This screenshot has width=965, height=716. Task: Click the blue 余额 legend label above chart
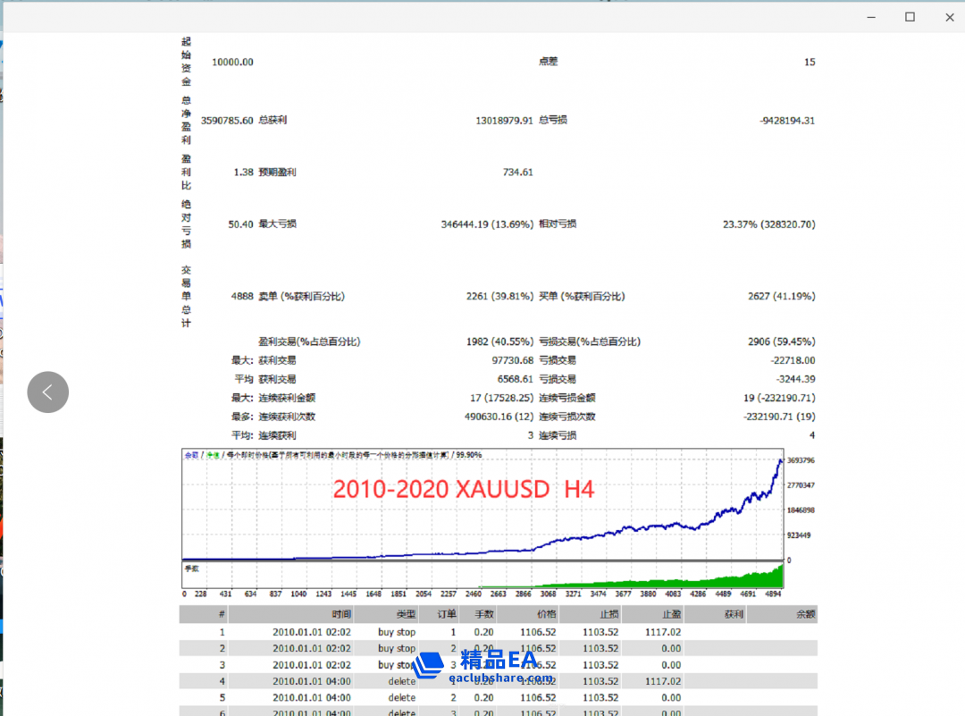click(191, 455)
